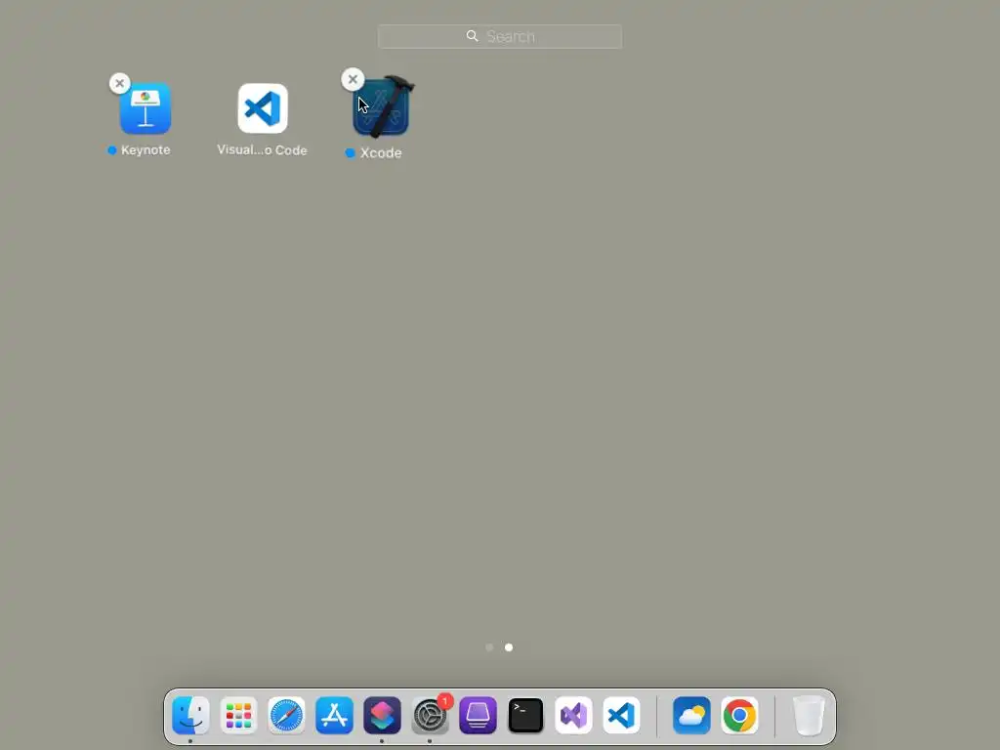Launch Shortcuts from the Dock
1000x750 pixels.
[382, 715]
